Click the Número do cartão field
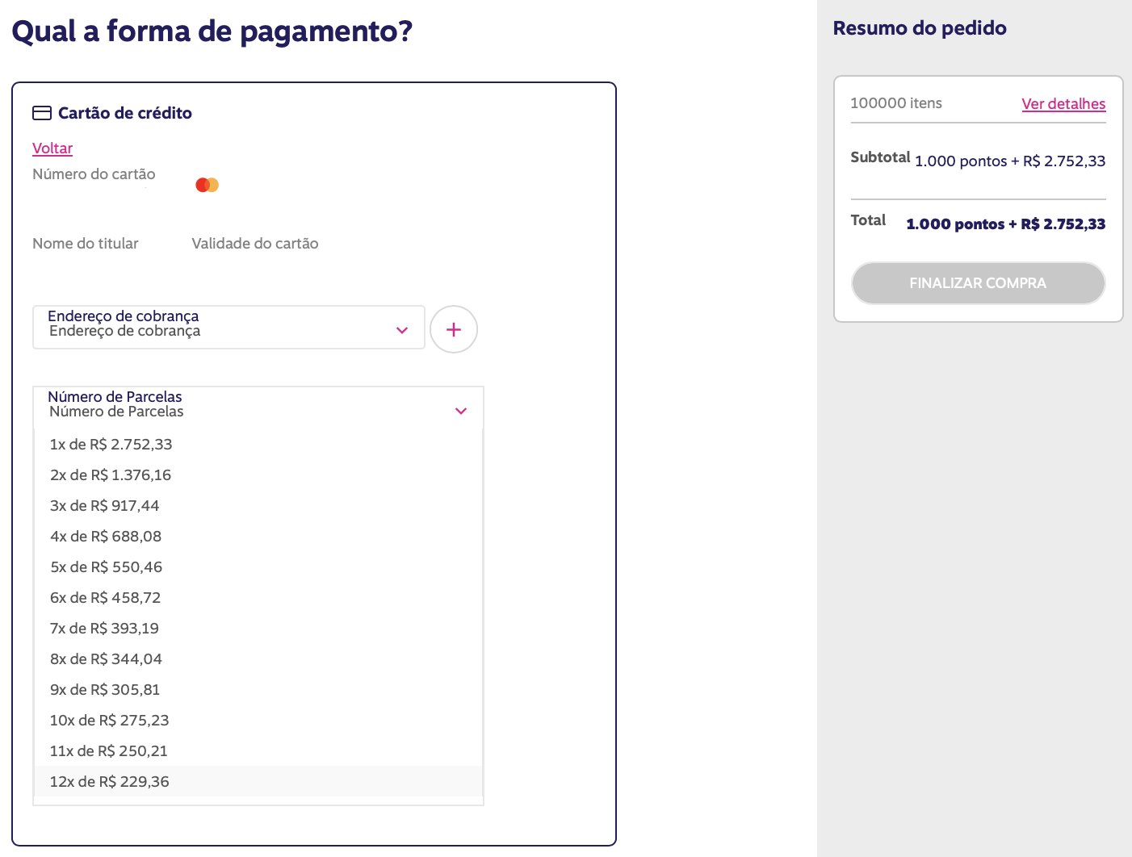The image size is (1132, 857). 94,174
